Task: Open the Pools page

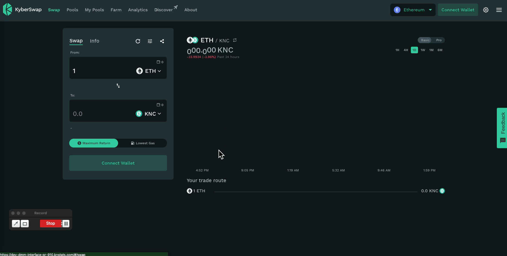Action: pyautogui.click(x=73, y=10)
